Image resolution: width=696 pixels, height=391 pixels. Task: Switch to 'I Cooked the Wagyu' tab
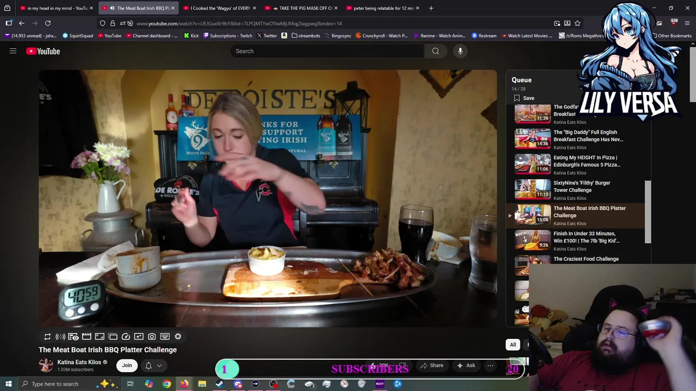(x=219, y=8)
